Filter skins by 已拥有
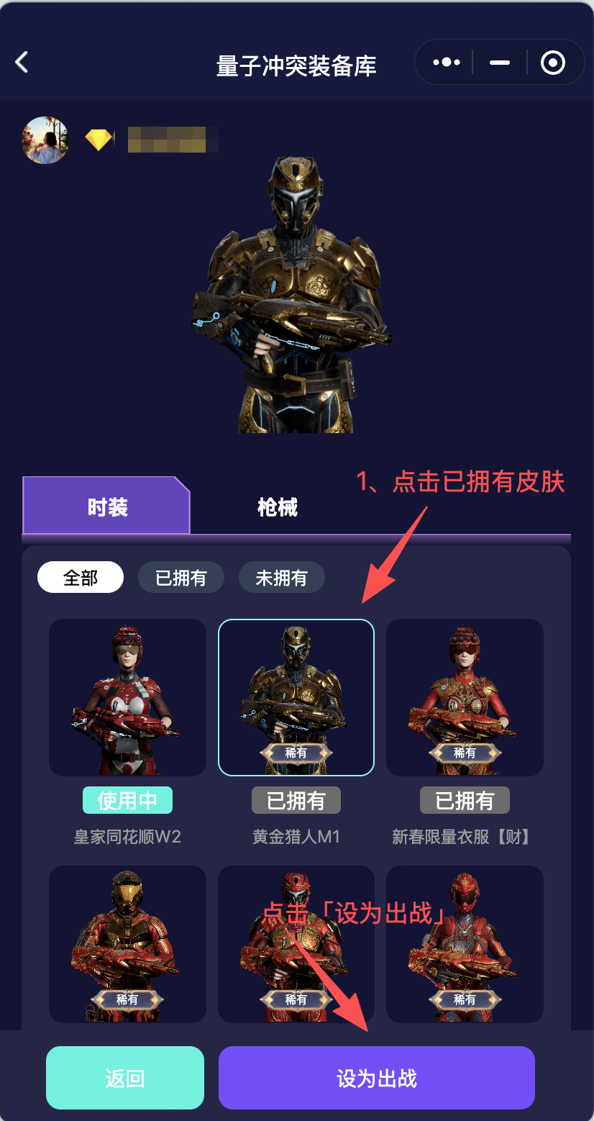The height and width of the screenshot is (1121, 594). click(x=181, y=578)
